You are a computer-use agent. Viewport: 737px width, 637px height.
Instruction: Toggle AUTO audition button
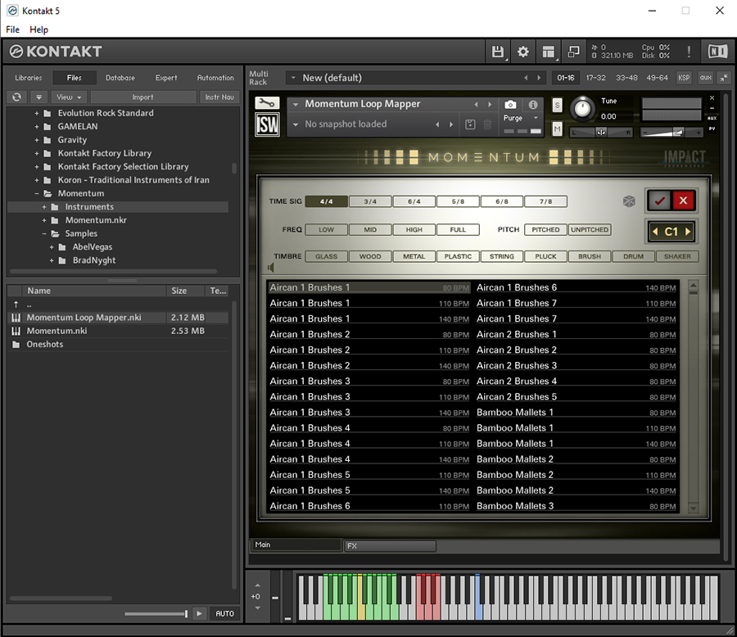pyautogui.click(x=224, y=613)
